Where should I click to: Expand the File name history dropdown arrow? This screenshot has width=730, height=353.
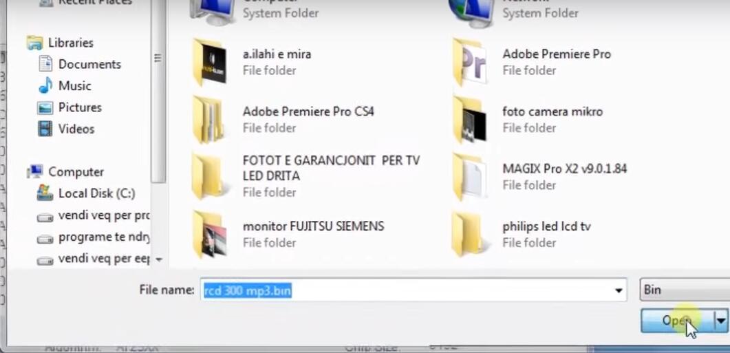619,290
